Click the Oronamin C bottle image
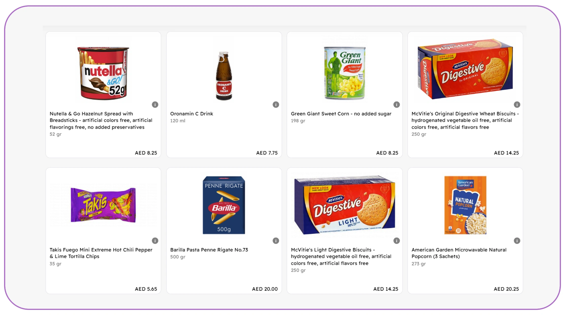Screen dimensions: 565x315 (224, 75)
